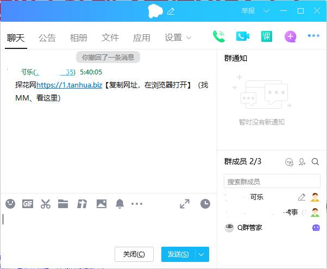Open the emoji picker
327x269 pixels.
pos(10,204)
